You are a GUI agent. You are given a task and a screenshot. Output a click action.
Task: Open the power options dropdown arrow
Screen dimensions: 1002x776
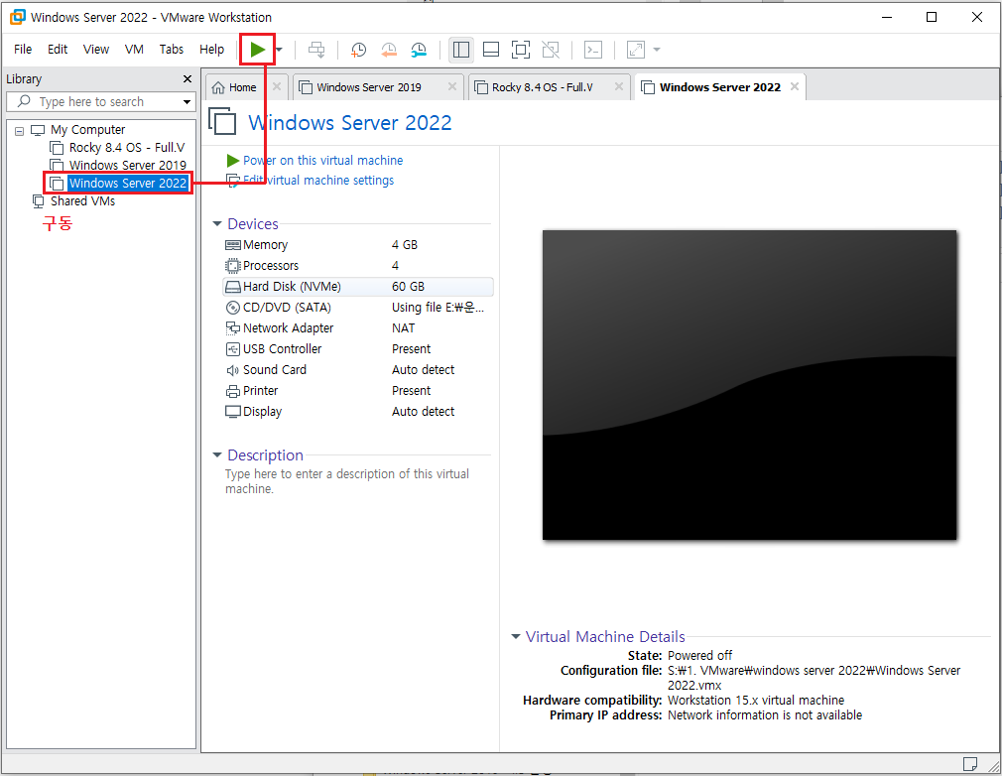click(x=279, y=50)
